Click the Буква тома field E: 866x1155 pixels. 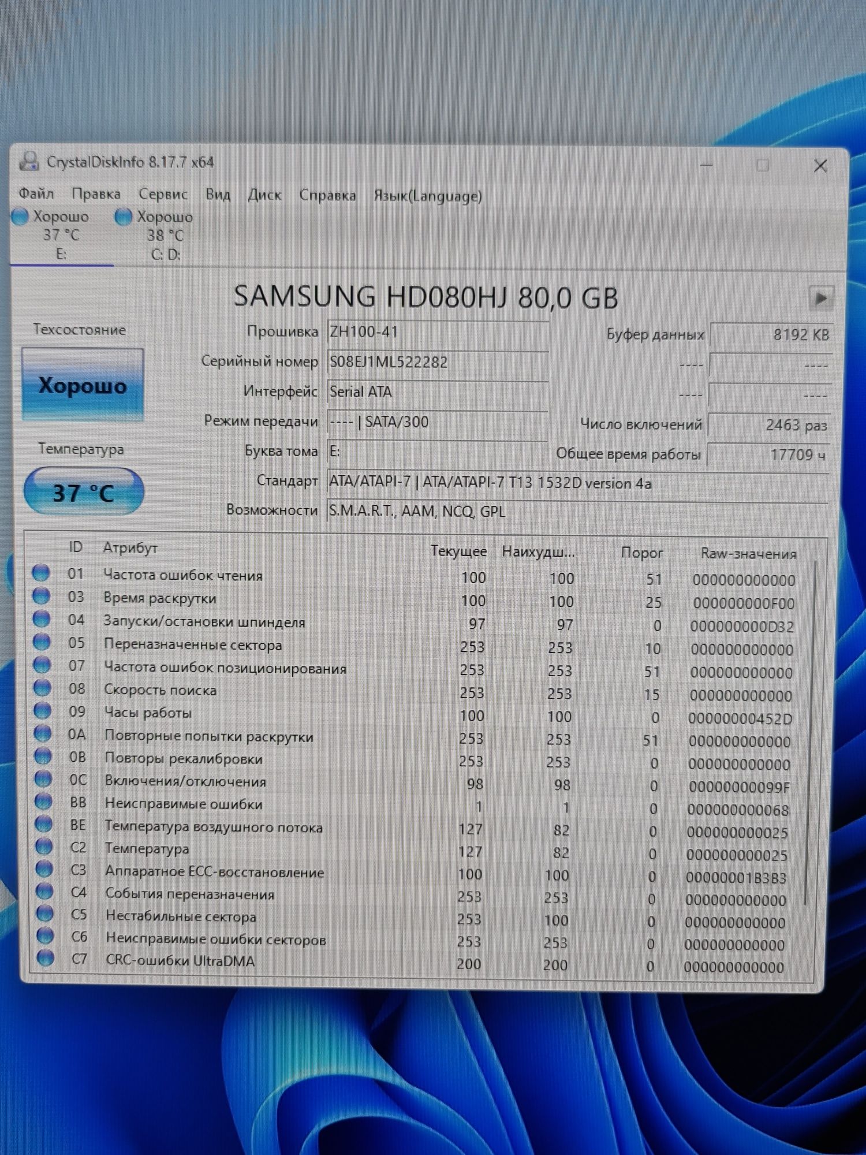[x=438, y=451]
